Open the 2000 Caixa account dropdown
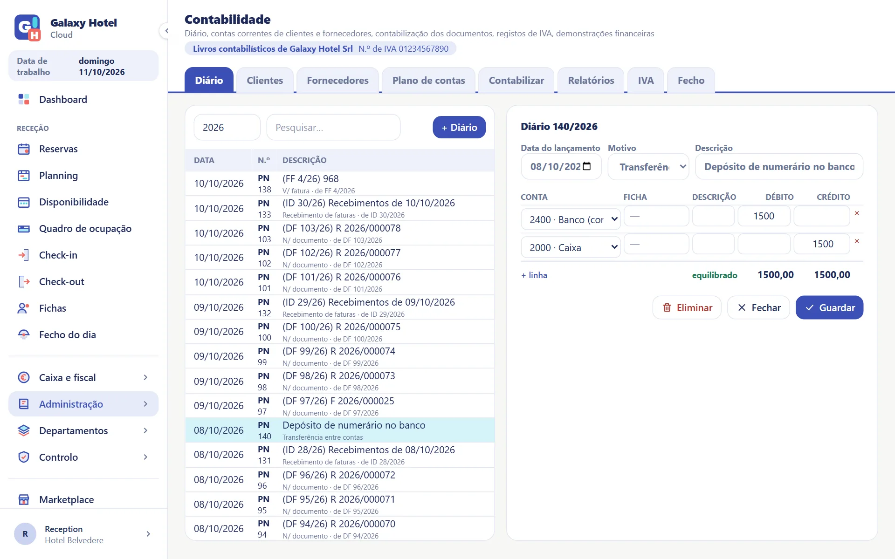The height and width of the screenshot is (559, 895). pos(571,247)
